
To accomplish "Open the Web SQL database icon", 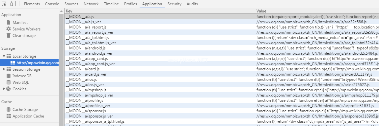I will [9, 82].
